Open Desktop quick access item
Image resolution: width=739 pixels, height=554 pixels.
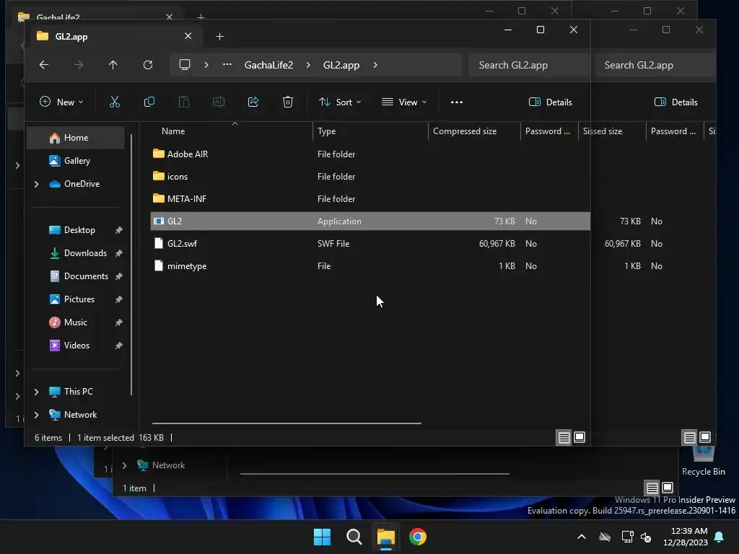(x=75, y=230)
